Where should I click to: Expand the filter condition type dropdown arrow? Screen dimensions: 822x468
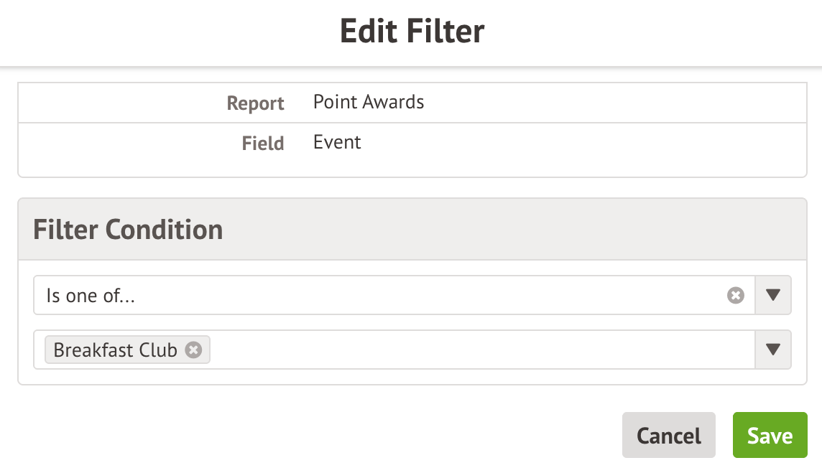(773, 295)
